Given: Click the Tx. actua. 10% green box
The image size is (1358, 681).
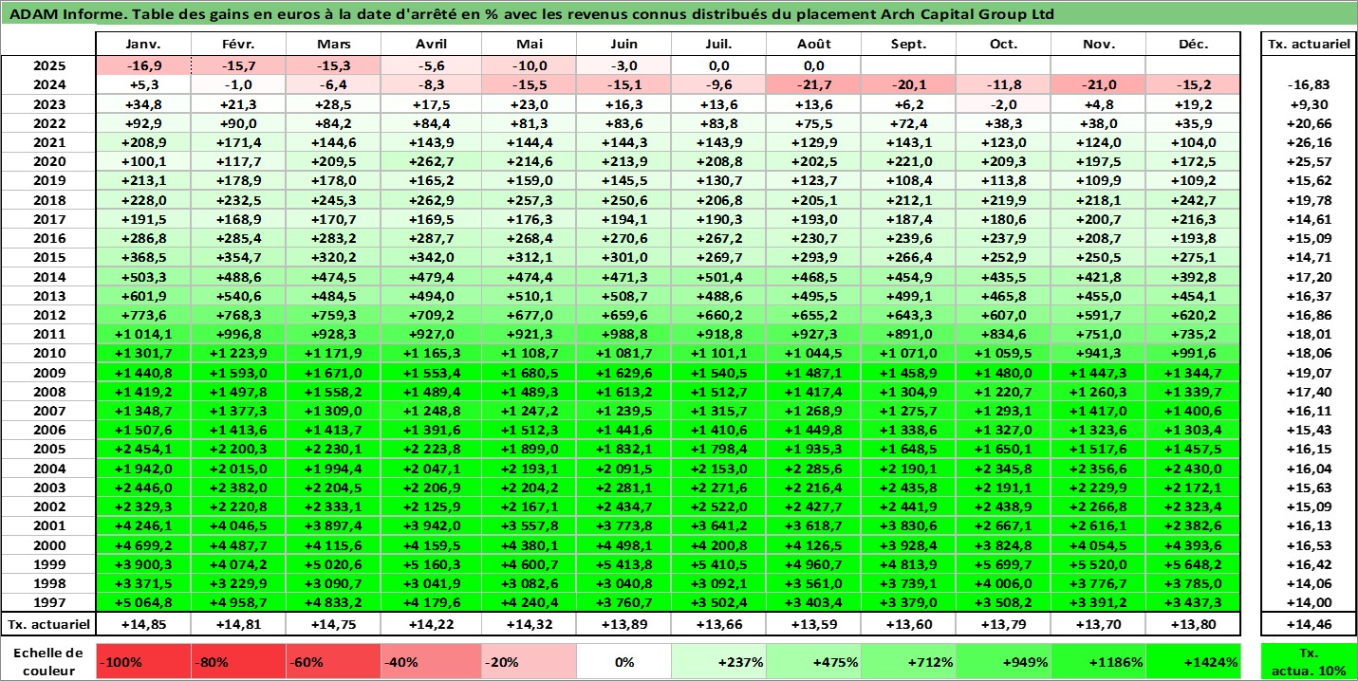Looking at the screenshot, I should point(1308,662).
